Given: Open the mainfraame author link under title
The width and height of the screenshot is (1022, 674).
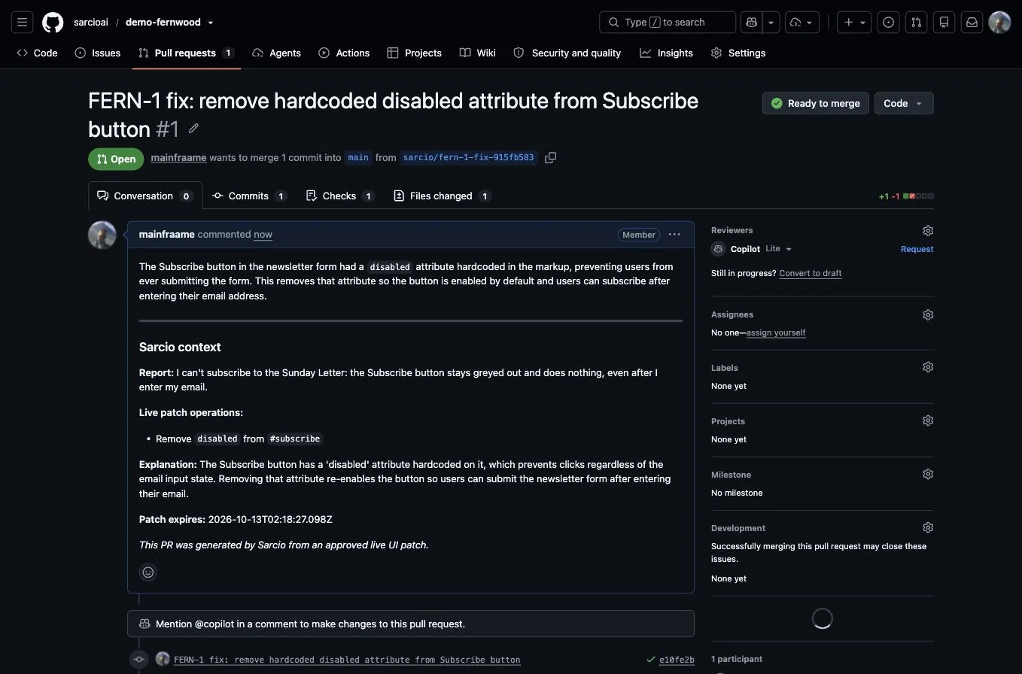Looking at the screenshot, I should click(x=178, y=157).
